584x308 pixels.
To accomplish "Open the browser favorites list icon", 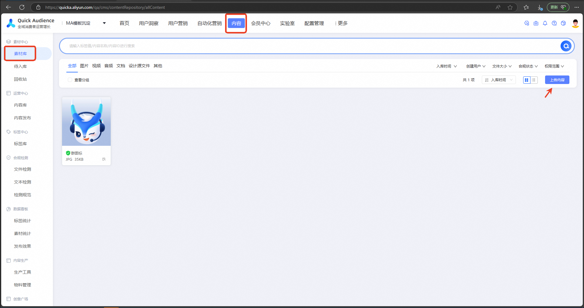I will point(526,7).
